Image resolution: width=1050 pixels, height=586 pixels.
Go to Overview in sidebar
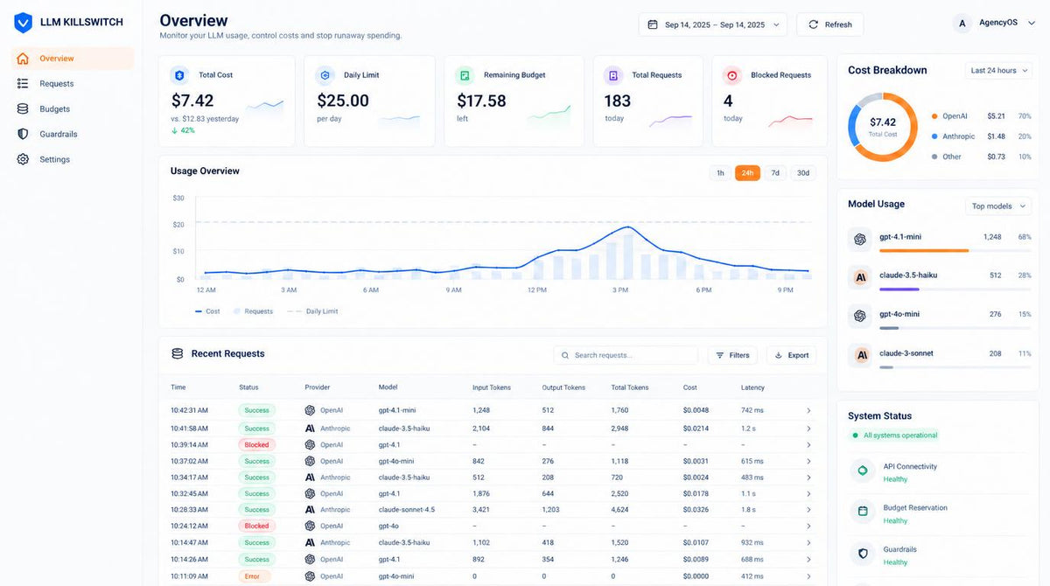(x=73, y=59)
